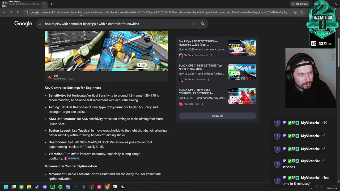Open Discord from the taskbar

point(45,187)
